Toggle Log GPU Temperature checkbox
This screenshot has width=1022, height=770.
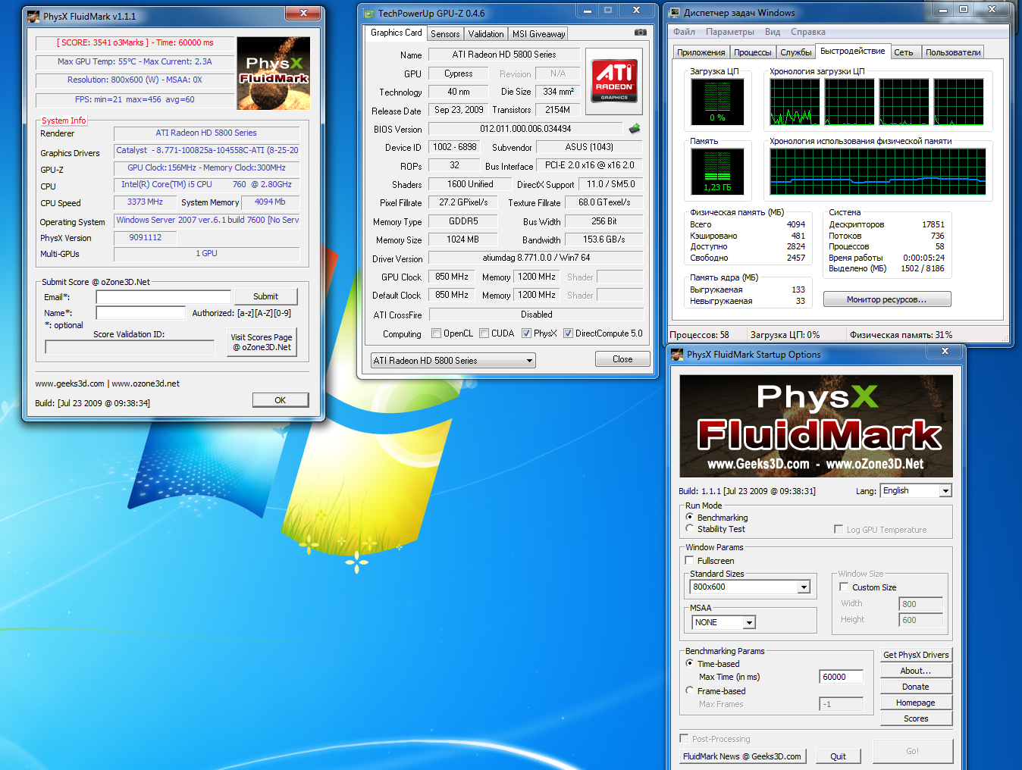pyautogui.click(x=839, y=529)
